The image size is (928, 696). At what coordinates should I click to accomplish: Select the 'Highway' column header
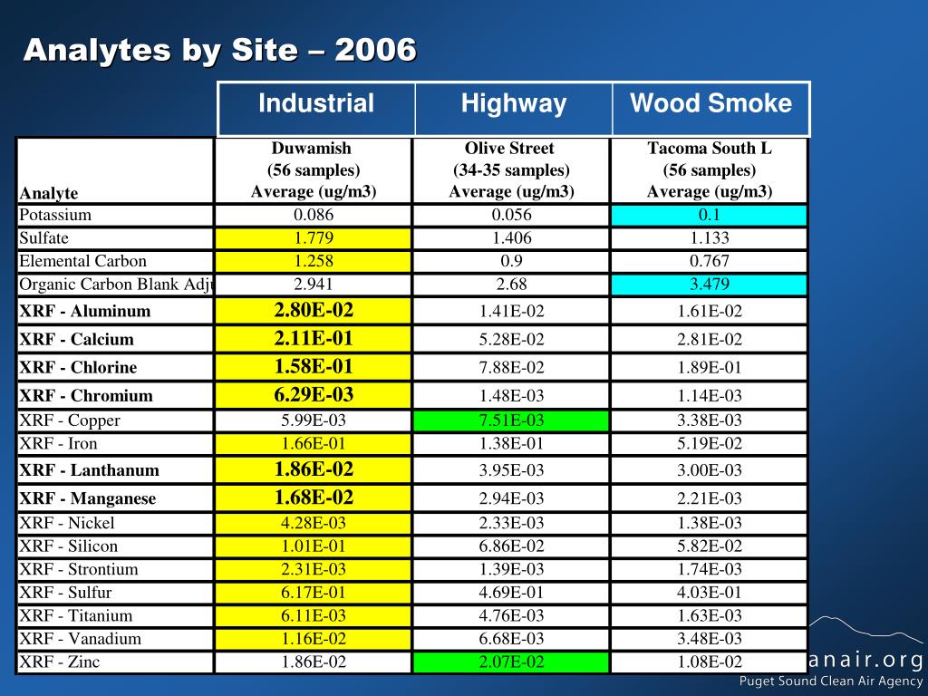514,109
